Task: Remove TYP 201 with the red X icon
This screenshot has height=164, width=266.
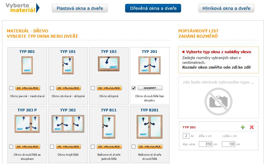Action: (252, 127)
